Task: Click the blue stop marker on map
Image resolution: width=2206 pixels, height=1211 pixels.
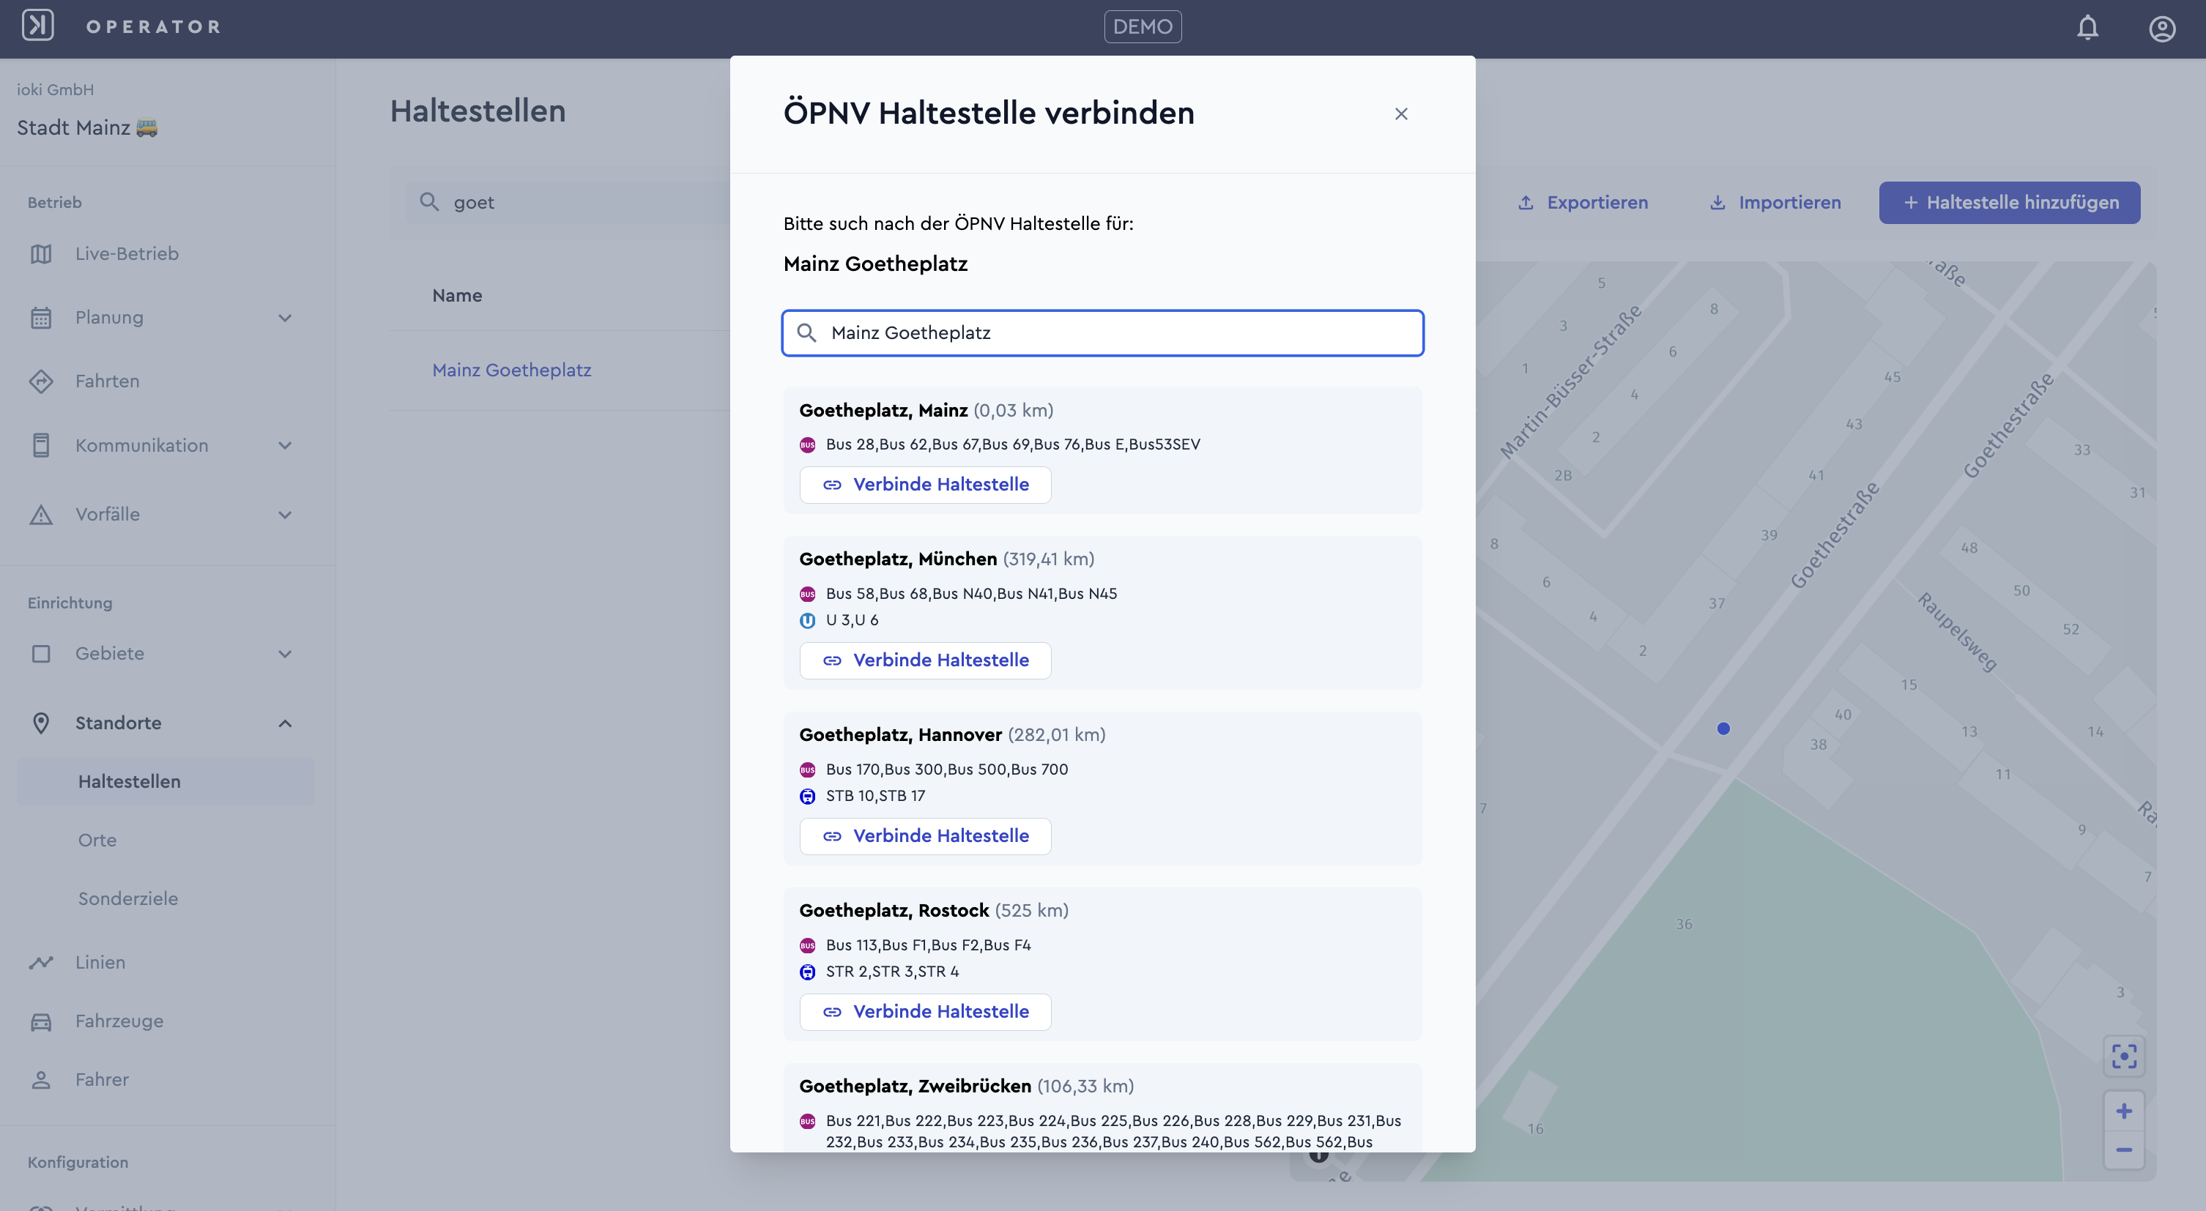Action: pyautogui.click(x=1723, y=729)
